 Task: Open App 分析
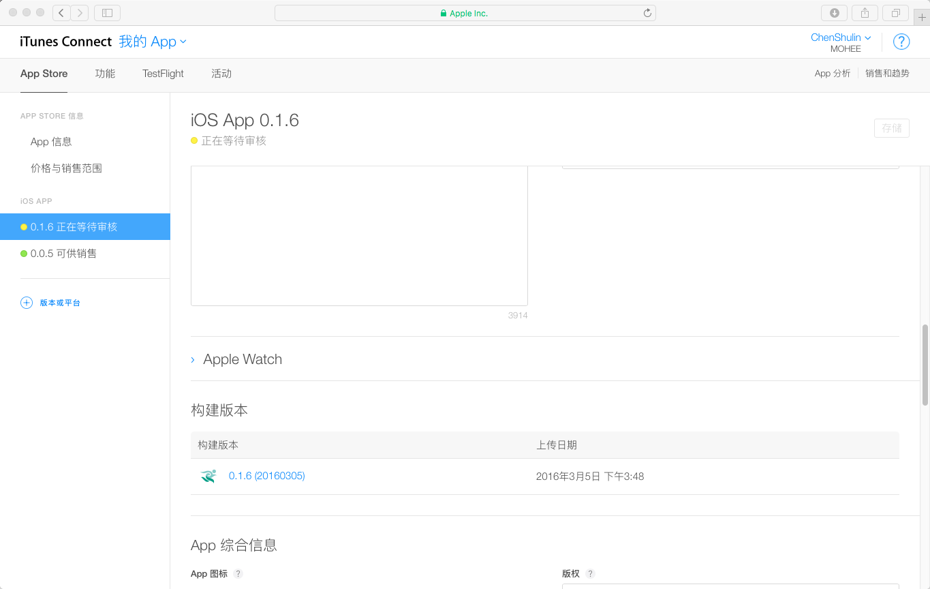click(833, 74)
